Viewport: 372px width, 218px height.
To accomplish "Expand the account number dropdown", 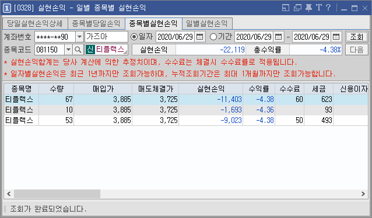I will 79,37.
